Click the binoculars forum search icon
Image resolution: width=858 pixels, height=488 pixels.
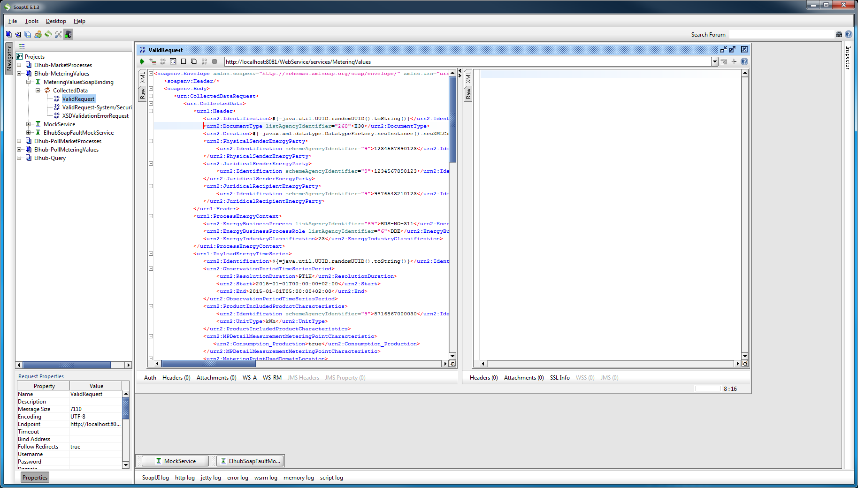click(x=839, y=34)
